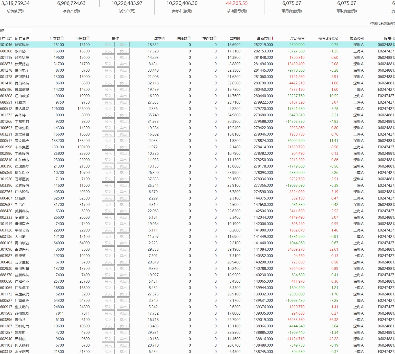Click 卖出 in the 百诚医药 row
The width and height of the screenshot is (395, 354).
123,249
